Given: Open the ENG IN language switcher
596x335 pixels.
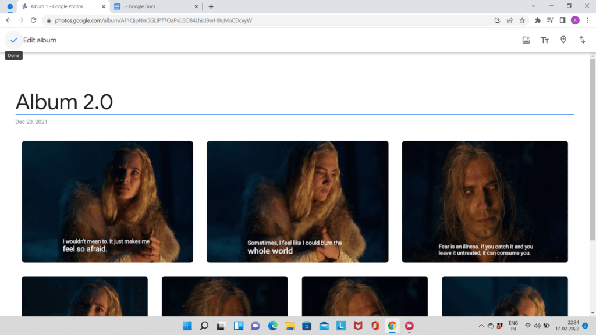Looking at the screenshot, I should [513, 326].
